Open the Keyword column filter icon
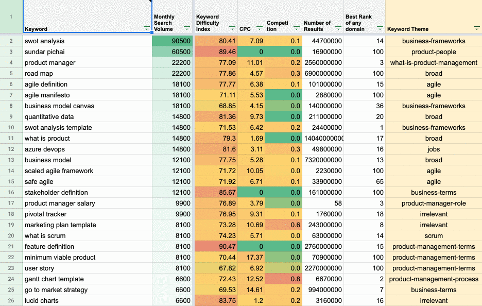The height and width of the screenshot is (306, 482). point(147,28)
